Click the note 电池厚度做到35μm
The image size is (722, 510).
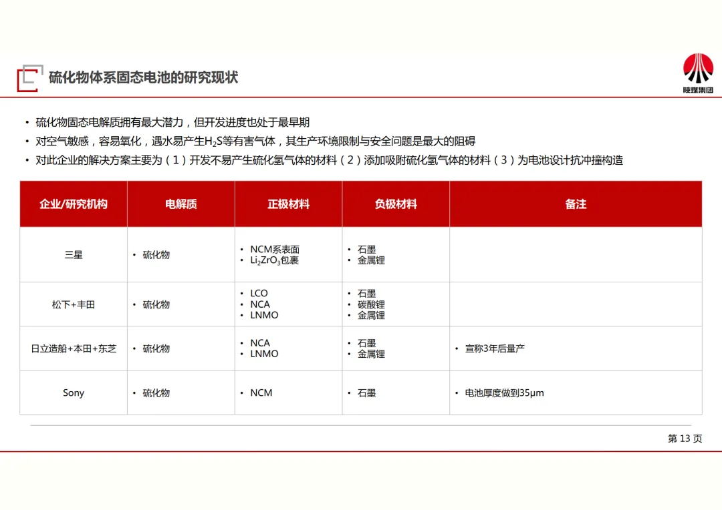click(x=504, y=393)
